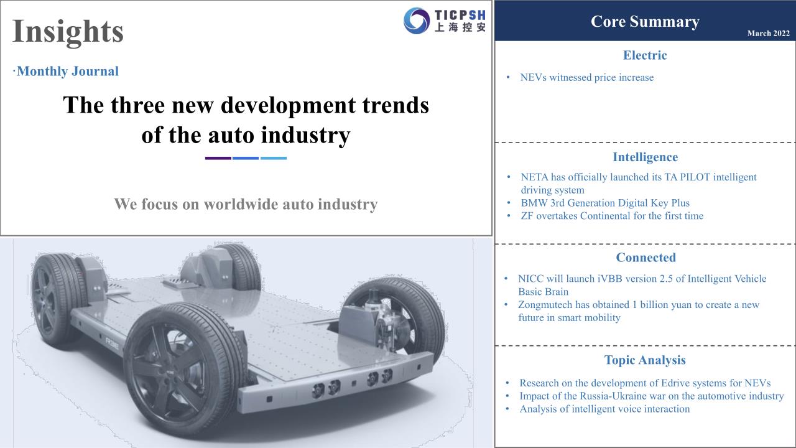Select Russia-Ukraine war impact bullet
The width and height of the screenshot is (796, 448).
tap(651, 396)
